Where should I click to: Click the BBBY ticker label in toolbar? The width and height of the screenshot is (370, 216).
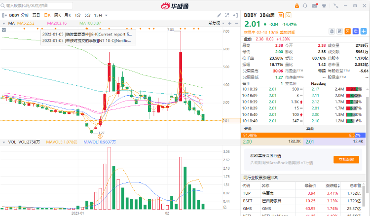pos(14,15)
